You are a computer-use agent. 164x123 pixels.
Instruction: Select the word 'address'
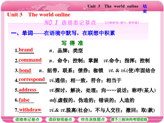click(x=28, y=90)
